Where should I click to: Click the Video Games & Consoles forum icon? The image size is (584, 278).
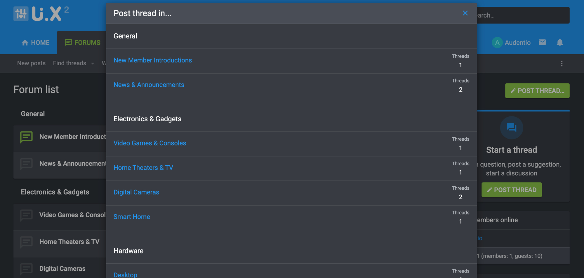pyautogui.click(x=26, y=215)
